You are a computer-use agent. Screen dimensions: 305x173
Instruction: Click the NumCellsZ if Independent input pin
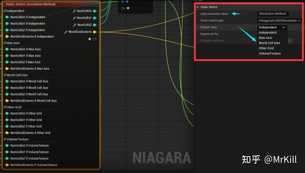pos(7,30)
